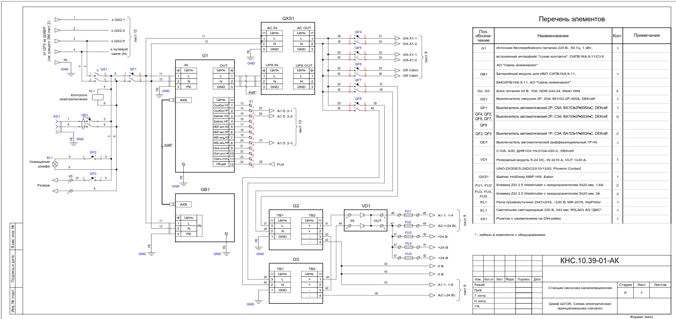Click the QF6 breaker label in the schematic
The width and height of the screenshot is (676, 319).
click(358, 64)
